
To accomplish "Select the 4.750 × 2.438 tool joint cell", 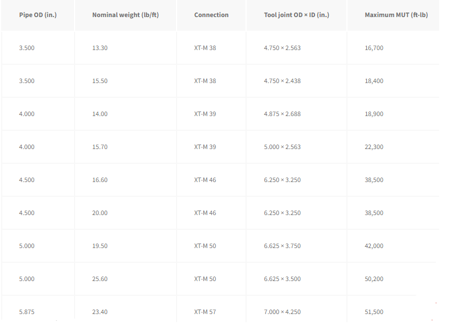I will point(283,81).
